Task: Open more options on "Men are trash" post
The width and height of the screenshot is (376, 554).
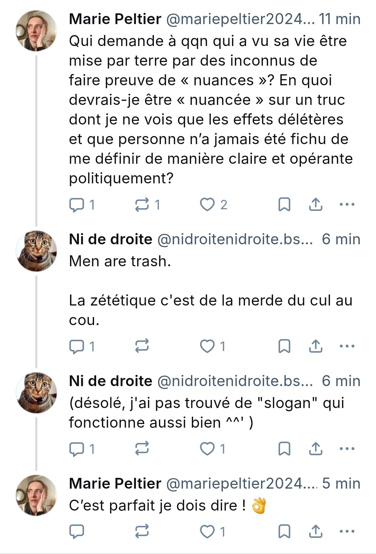Action: click(347, 346)
